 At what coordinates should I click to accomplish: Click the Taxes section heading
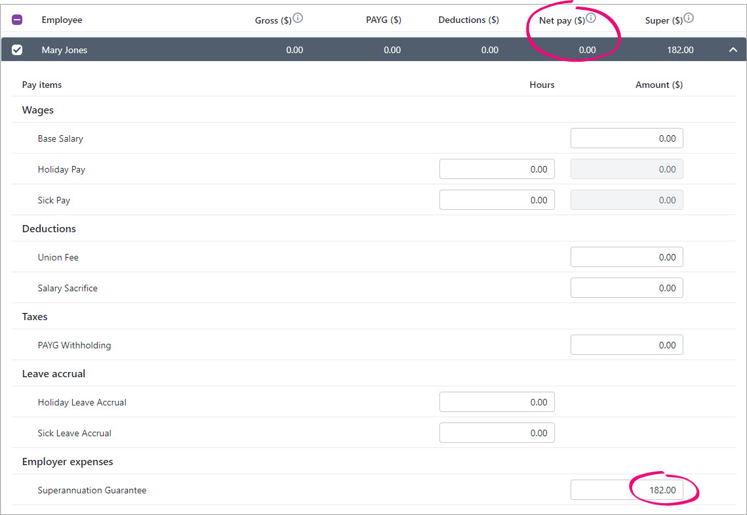(x=35, y=317)
